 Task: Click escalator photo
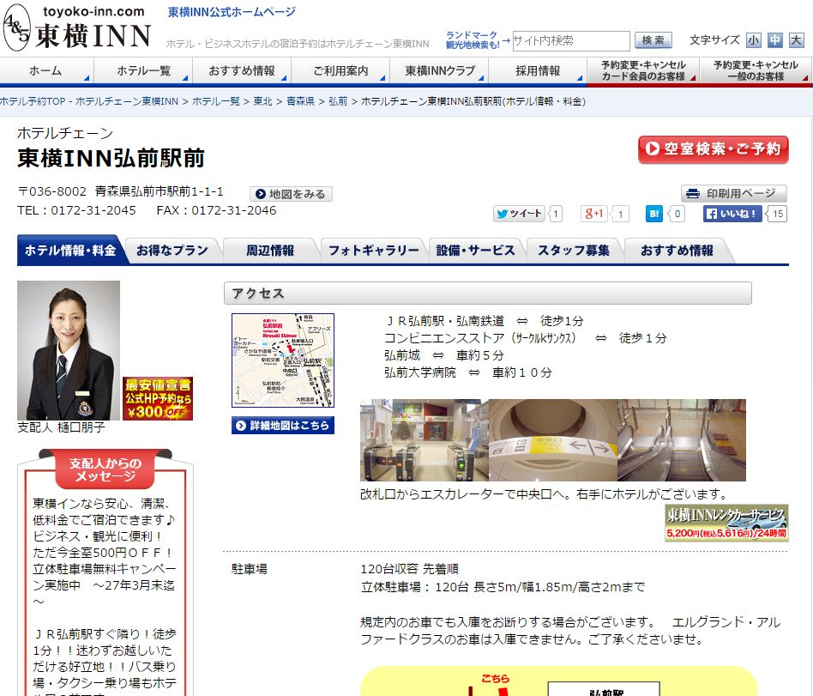click(x=681, y=440)
